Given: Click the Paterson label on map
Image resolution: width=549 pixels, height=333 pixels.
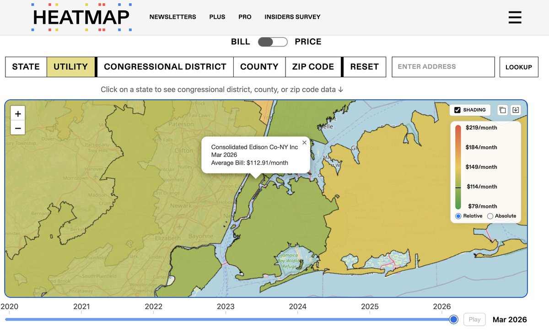Looking at the screenshot, I should click(181, 124).
